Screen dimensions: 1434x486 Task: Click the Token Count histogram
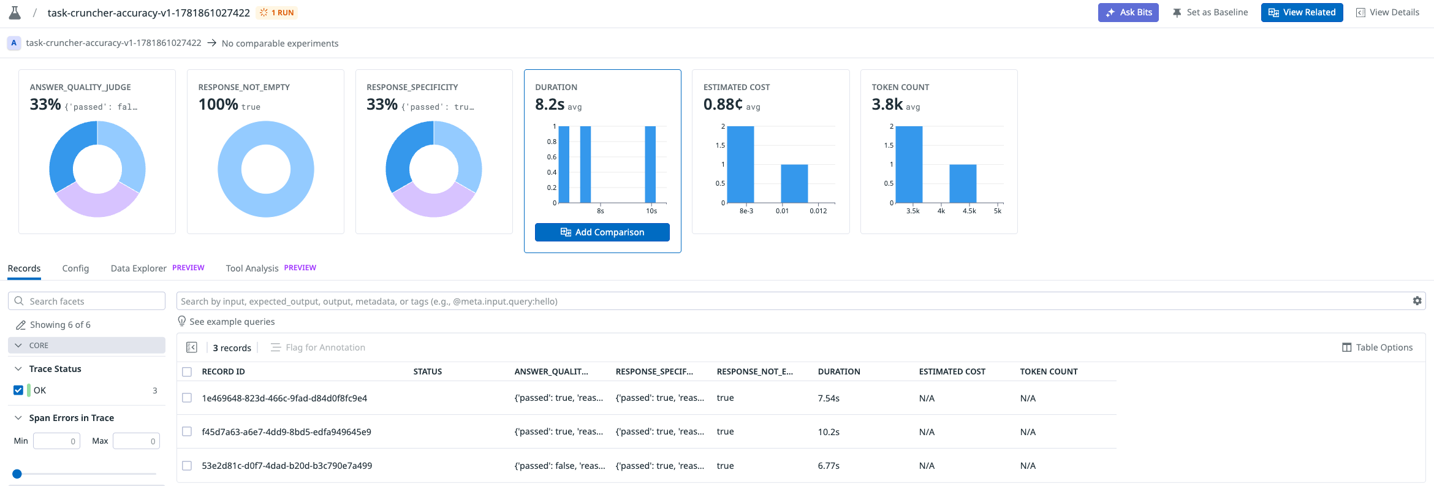[x=944, y=169]
